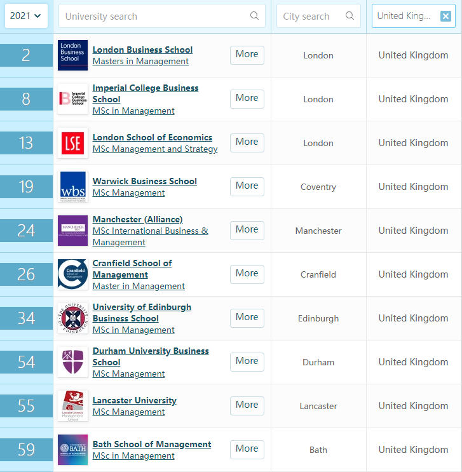Open Imperial's MSc in Management link
The image size is (462, 472).
pyautogui.click(x=133, y=111)
